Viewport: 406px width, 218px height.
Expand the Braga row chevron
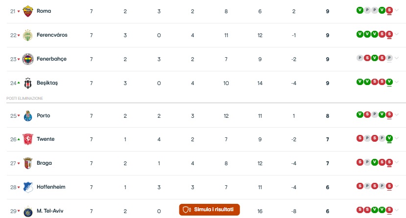point(397,162)
